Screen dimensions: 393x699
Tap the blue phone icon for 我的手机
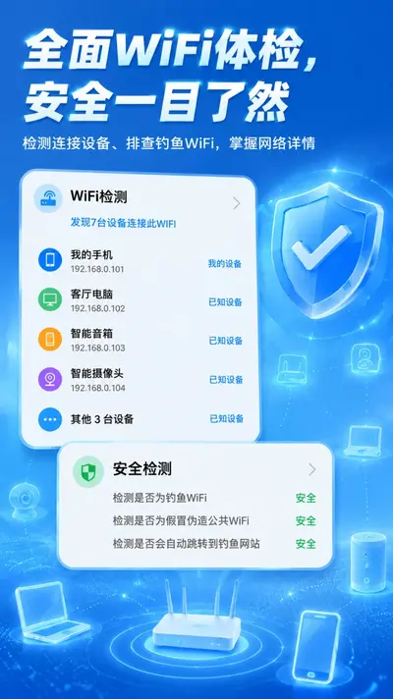click(x=50, y=260)
